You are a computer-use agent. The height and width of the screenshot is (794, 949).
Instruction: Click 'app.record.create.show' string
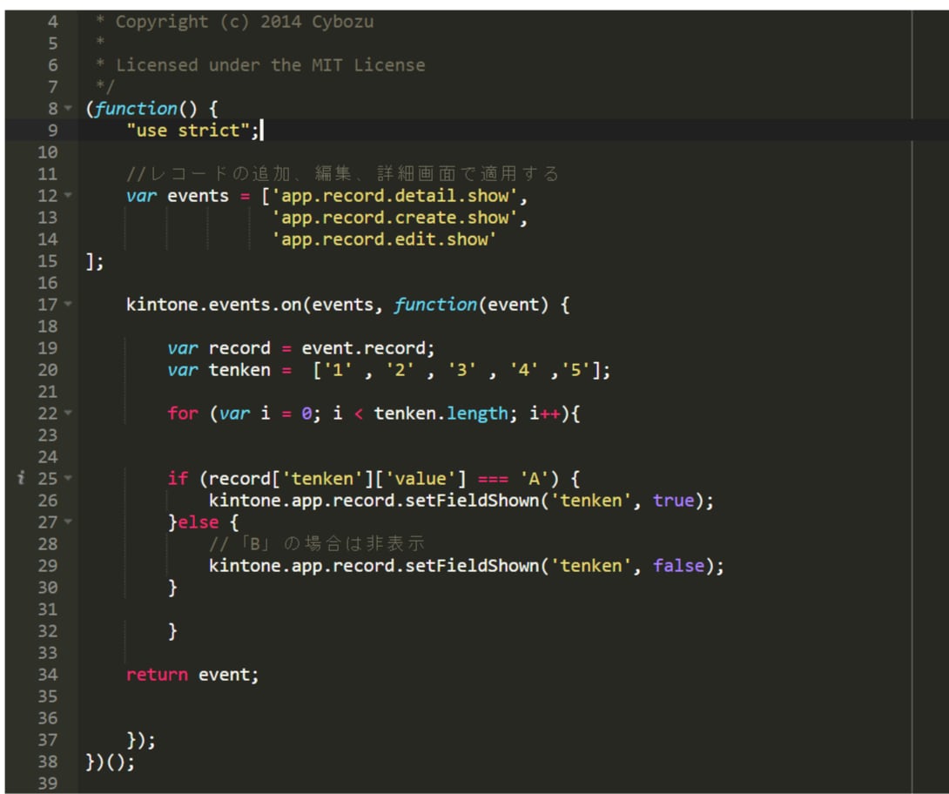394,218
